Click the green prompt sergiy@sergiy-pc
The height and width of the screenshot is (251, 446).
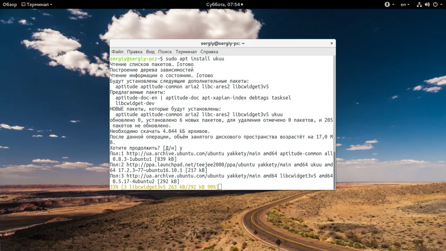tap(132, 59)
